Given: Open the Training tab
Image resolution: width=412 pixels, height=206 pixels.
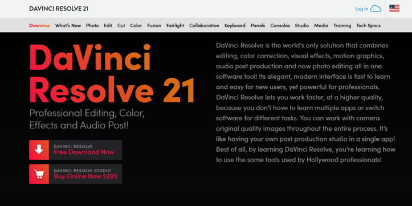Looking at the screenshot, I should [x=342, y=26].
